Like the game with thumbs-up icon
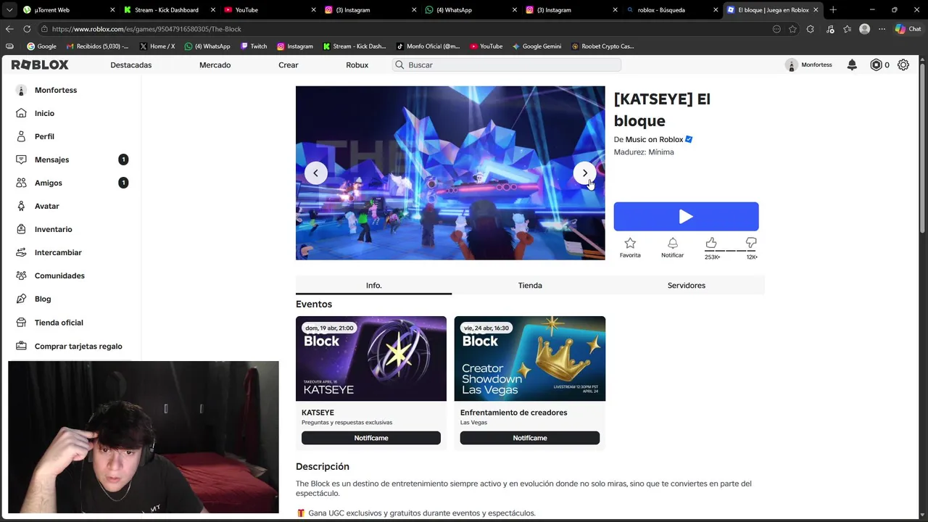The height and width of the screenshot is (522, 928). pos(711,242)
